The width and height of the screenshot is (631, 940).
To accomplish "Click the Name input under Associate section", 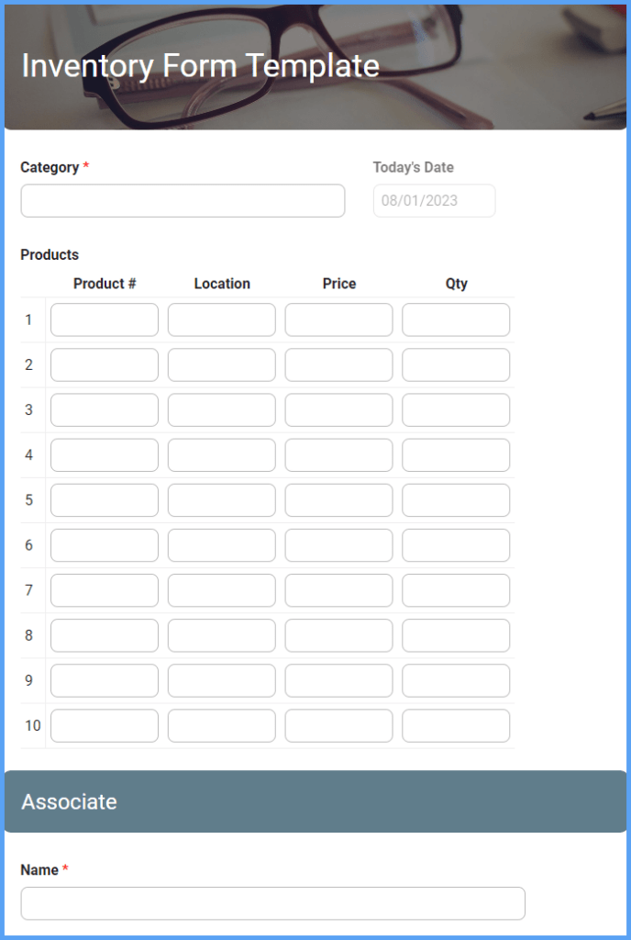I will [x=272, y=903].
